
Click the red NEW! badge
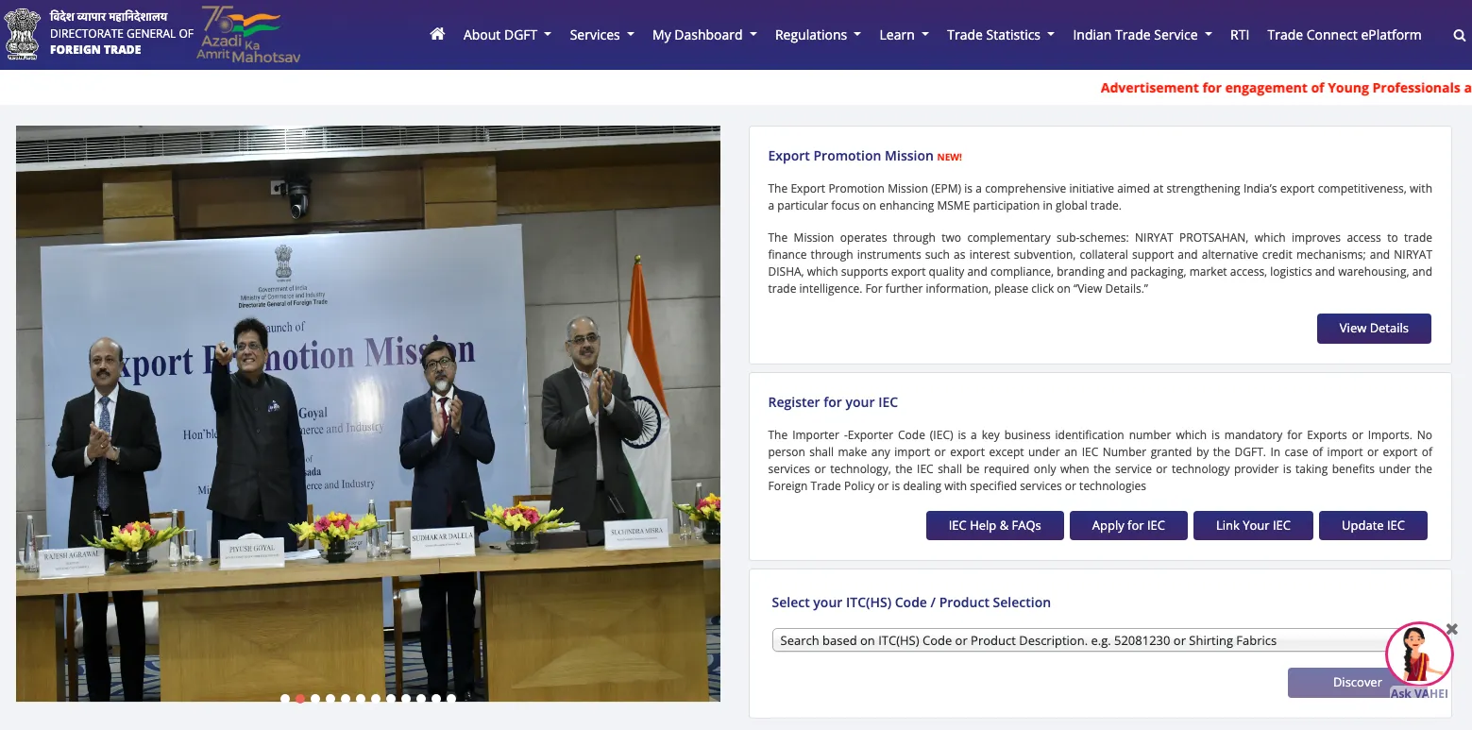(949, 157)
